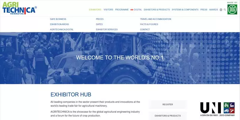Open TRAVEL AND ACCOMMODATION link
240x120 pixels.
[155, 19]
